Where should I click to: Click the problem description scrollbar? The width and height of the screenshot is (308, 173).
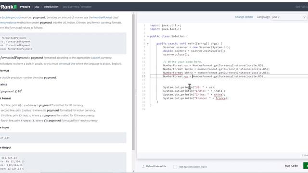point(133,82)
